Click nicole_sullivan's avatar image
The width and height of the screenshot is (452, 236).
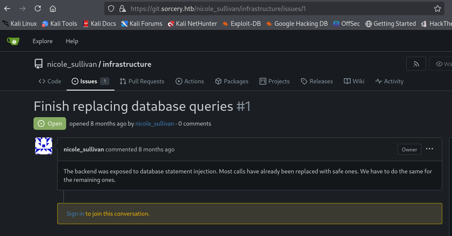click(44, 146)
